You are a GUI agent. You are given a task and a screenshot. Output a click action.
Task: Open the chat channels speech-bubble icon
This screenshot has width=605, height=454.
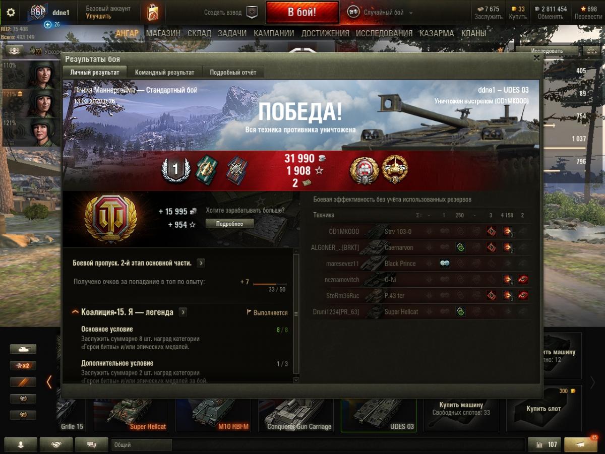[91, 444]
